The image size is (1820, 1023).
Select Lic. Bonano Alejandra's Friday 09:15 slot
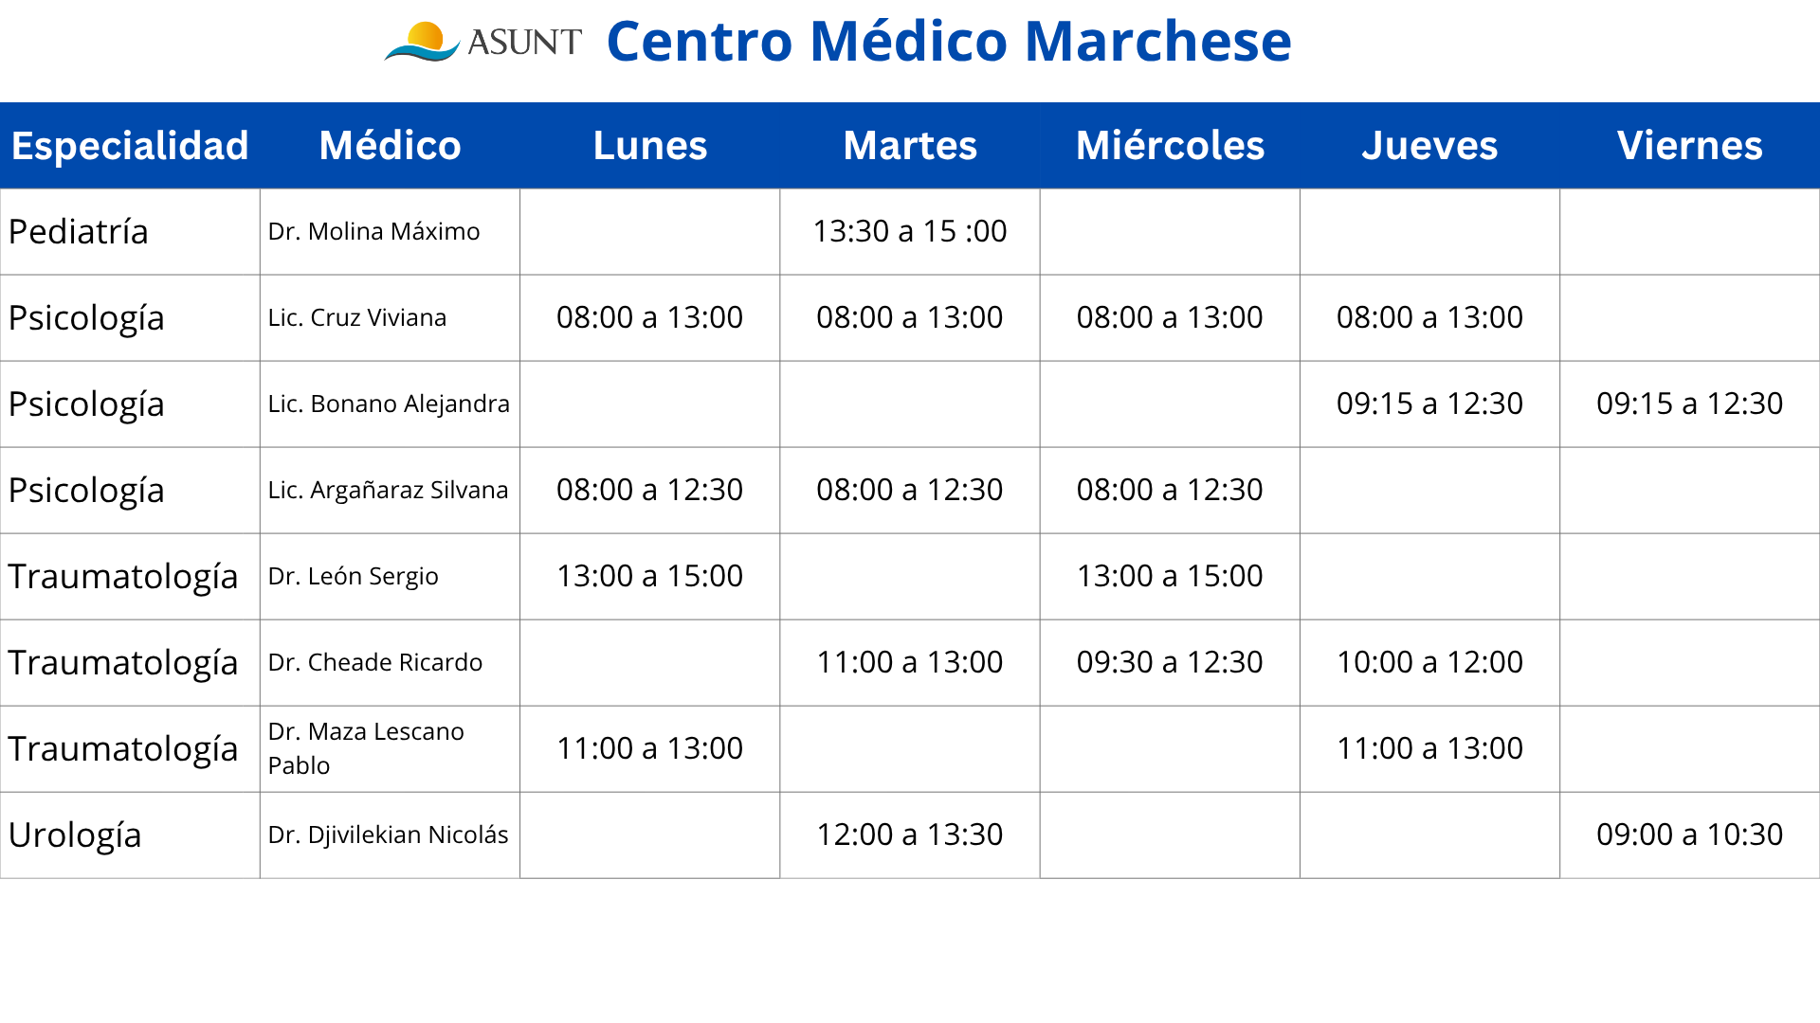1690,404
